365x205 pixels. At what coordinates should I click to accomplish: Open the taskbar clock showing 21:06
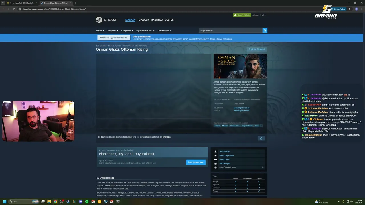[358, 202]
